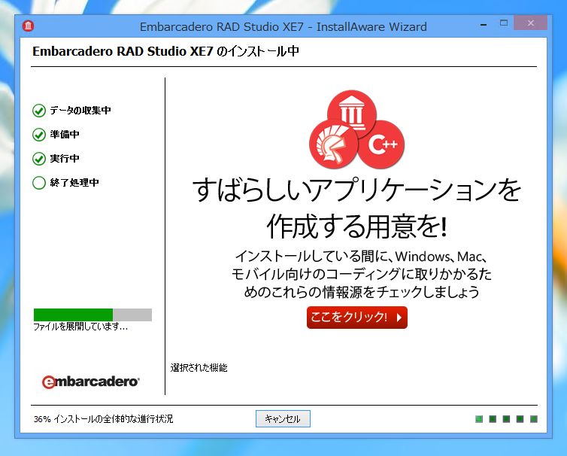The image size is (567, 456).
Task: Click the Embarcadero RAD Studio XE7 のインストール中 heading
Action: pos(165,51)
